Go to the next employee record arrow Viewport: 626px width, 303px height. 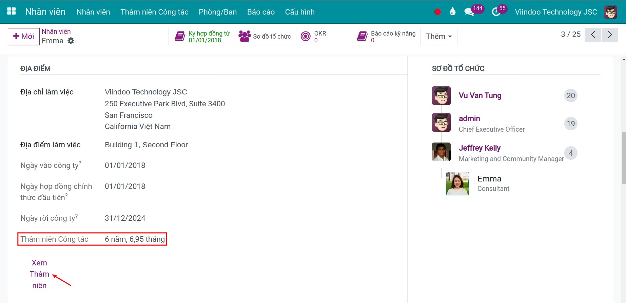(x=610, y=35)
